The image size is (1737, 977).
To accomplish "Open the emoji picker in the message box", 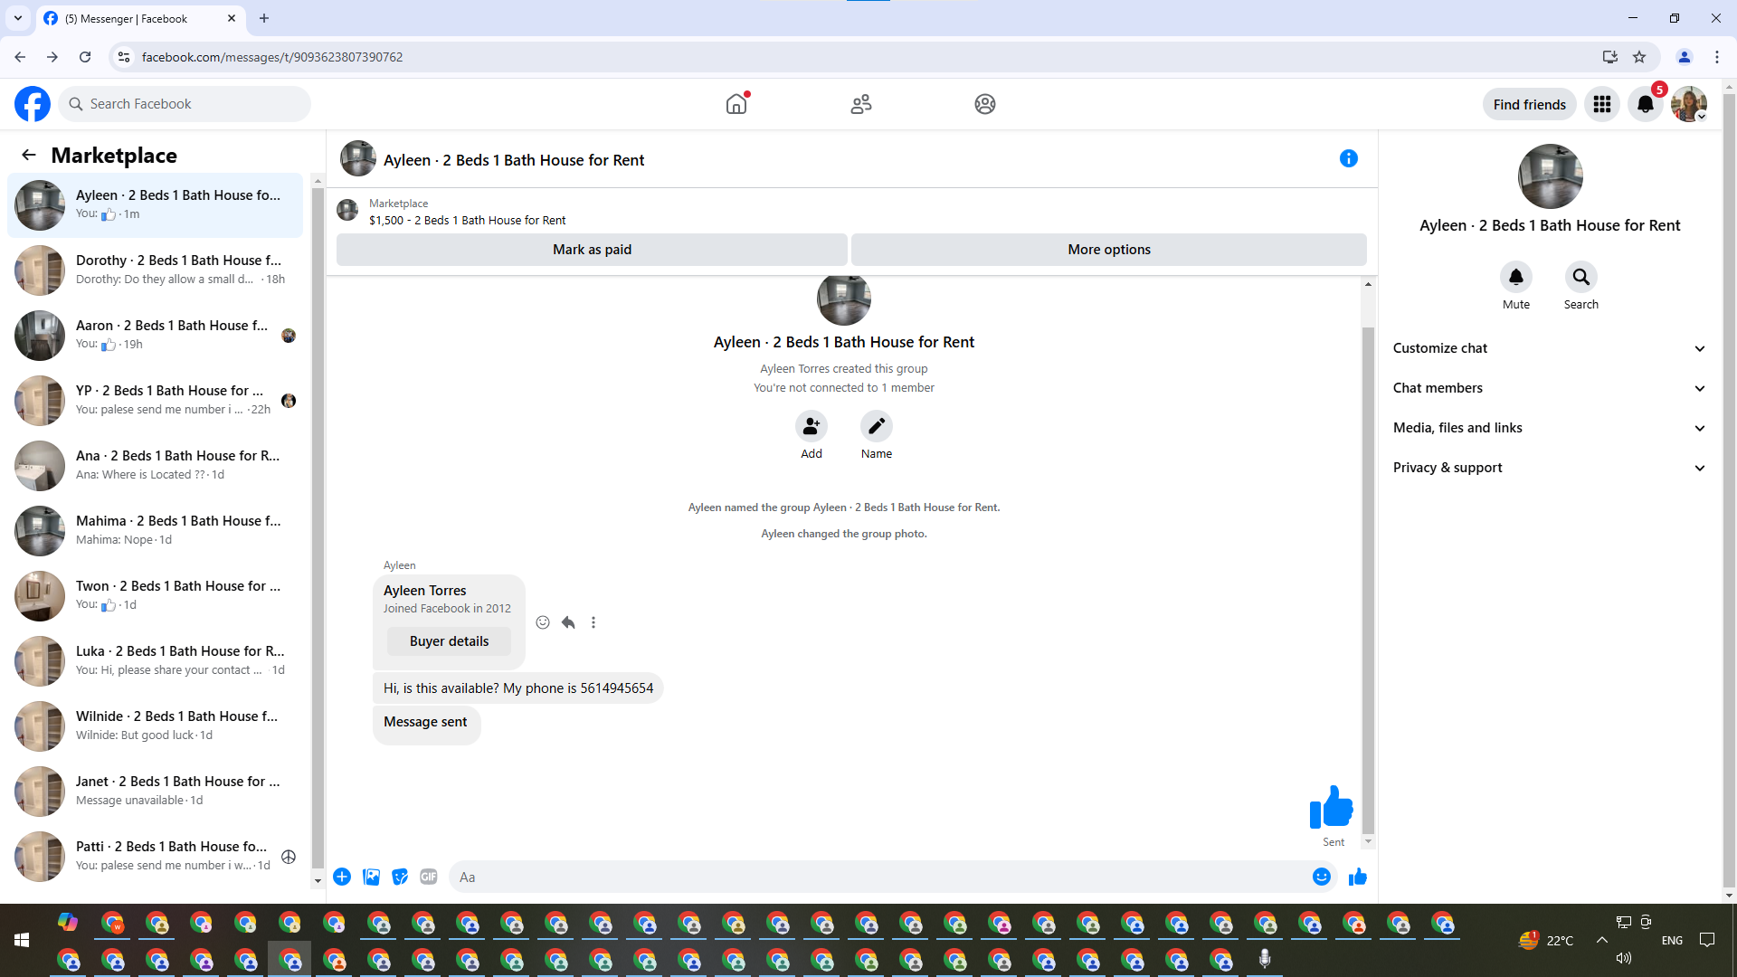I will pyautogui.click(x=1321, y=877).
